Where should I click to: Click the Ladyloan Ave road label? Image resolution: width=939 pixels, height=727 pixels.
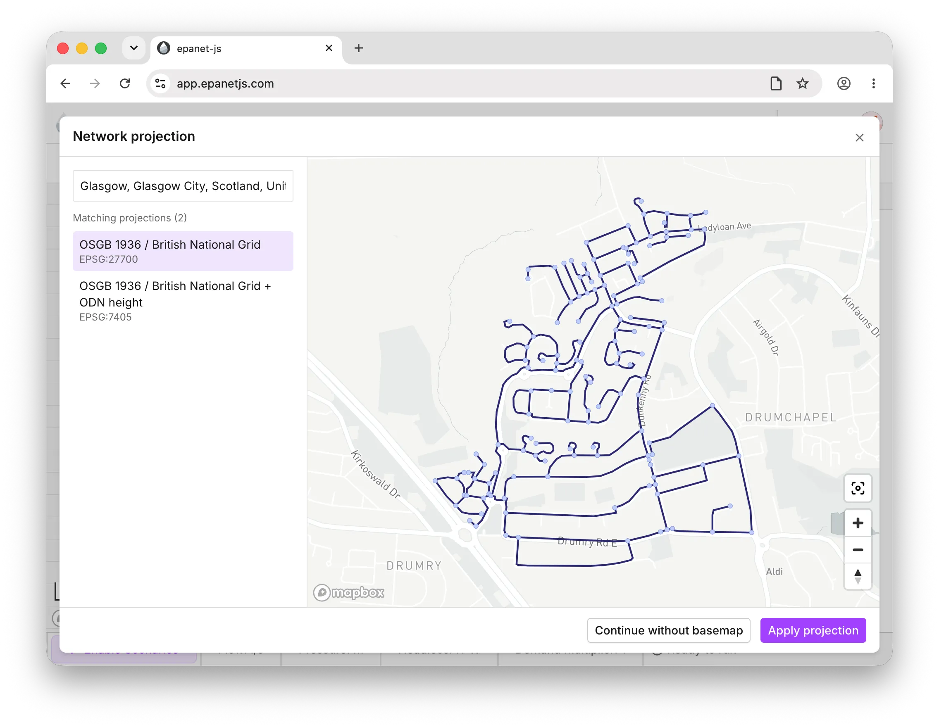coord(725,226)
